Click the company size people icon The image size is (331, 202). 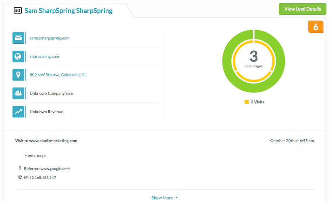(x=18, y=93)
